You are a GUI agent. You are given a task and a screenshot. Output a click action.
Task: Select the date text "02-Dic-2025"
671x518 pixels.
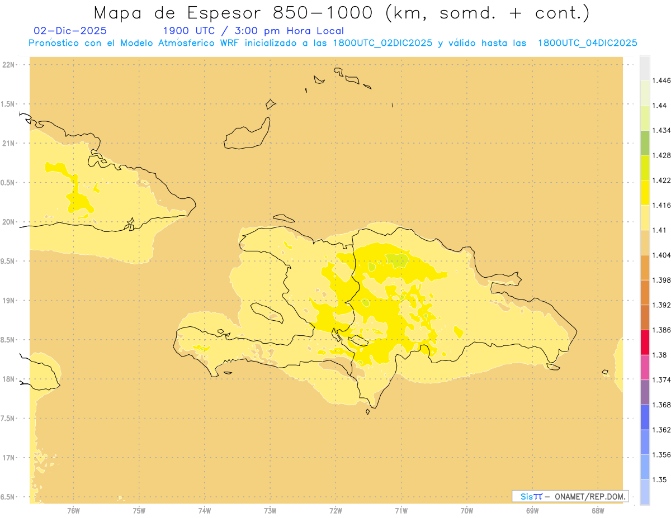tap(70, 31)
